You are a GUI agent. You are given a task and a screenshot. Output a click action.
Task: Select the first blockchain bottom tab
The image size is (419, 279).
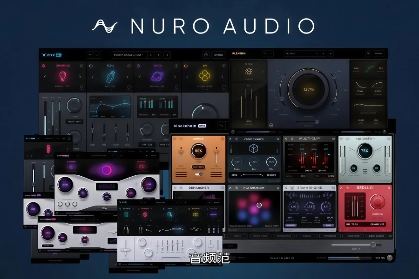(x=237, y=236)
